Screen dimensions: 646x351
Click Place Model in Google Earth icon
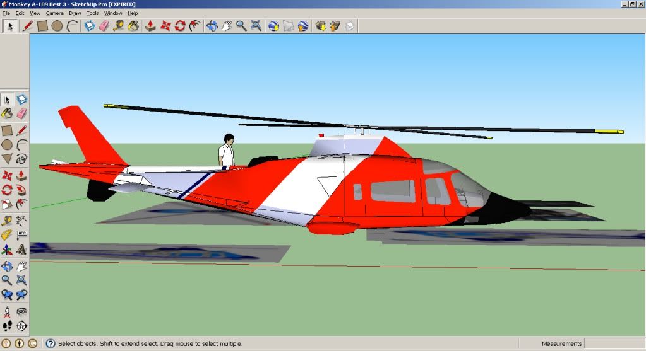point(303,26)
